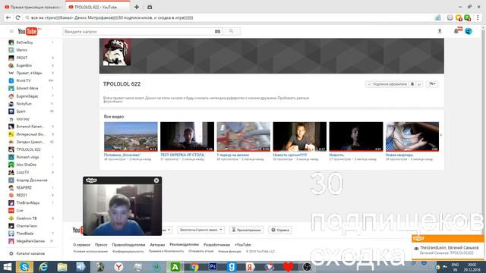Click the browser back arrow
The height and width of the screenshot is (273, 486).
[8, 17]
